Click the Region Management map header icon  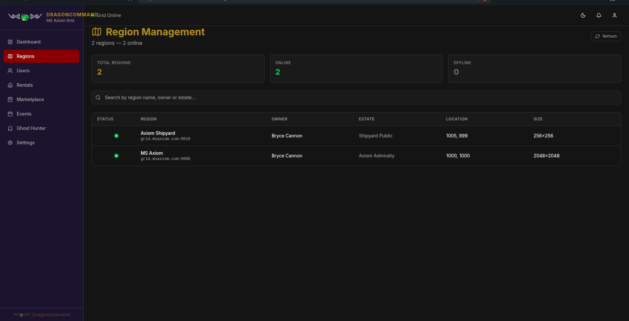click(x=97, y=32)
